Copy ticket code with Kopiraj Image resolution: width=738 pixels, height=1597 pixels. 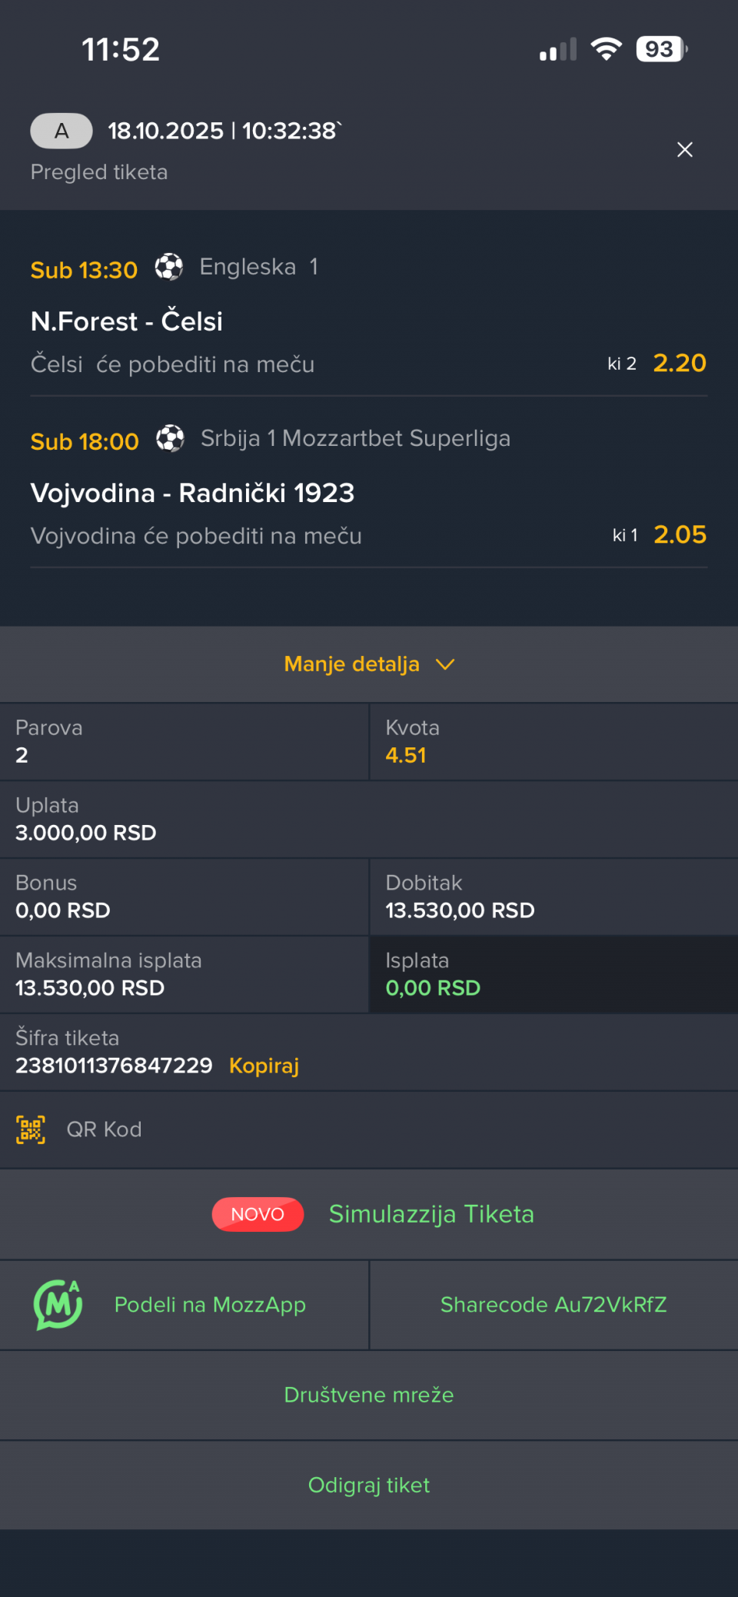pos(264,1066)
